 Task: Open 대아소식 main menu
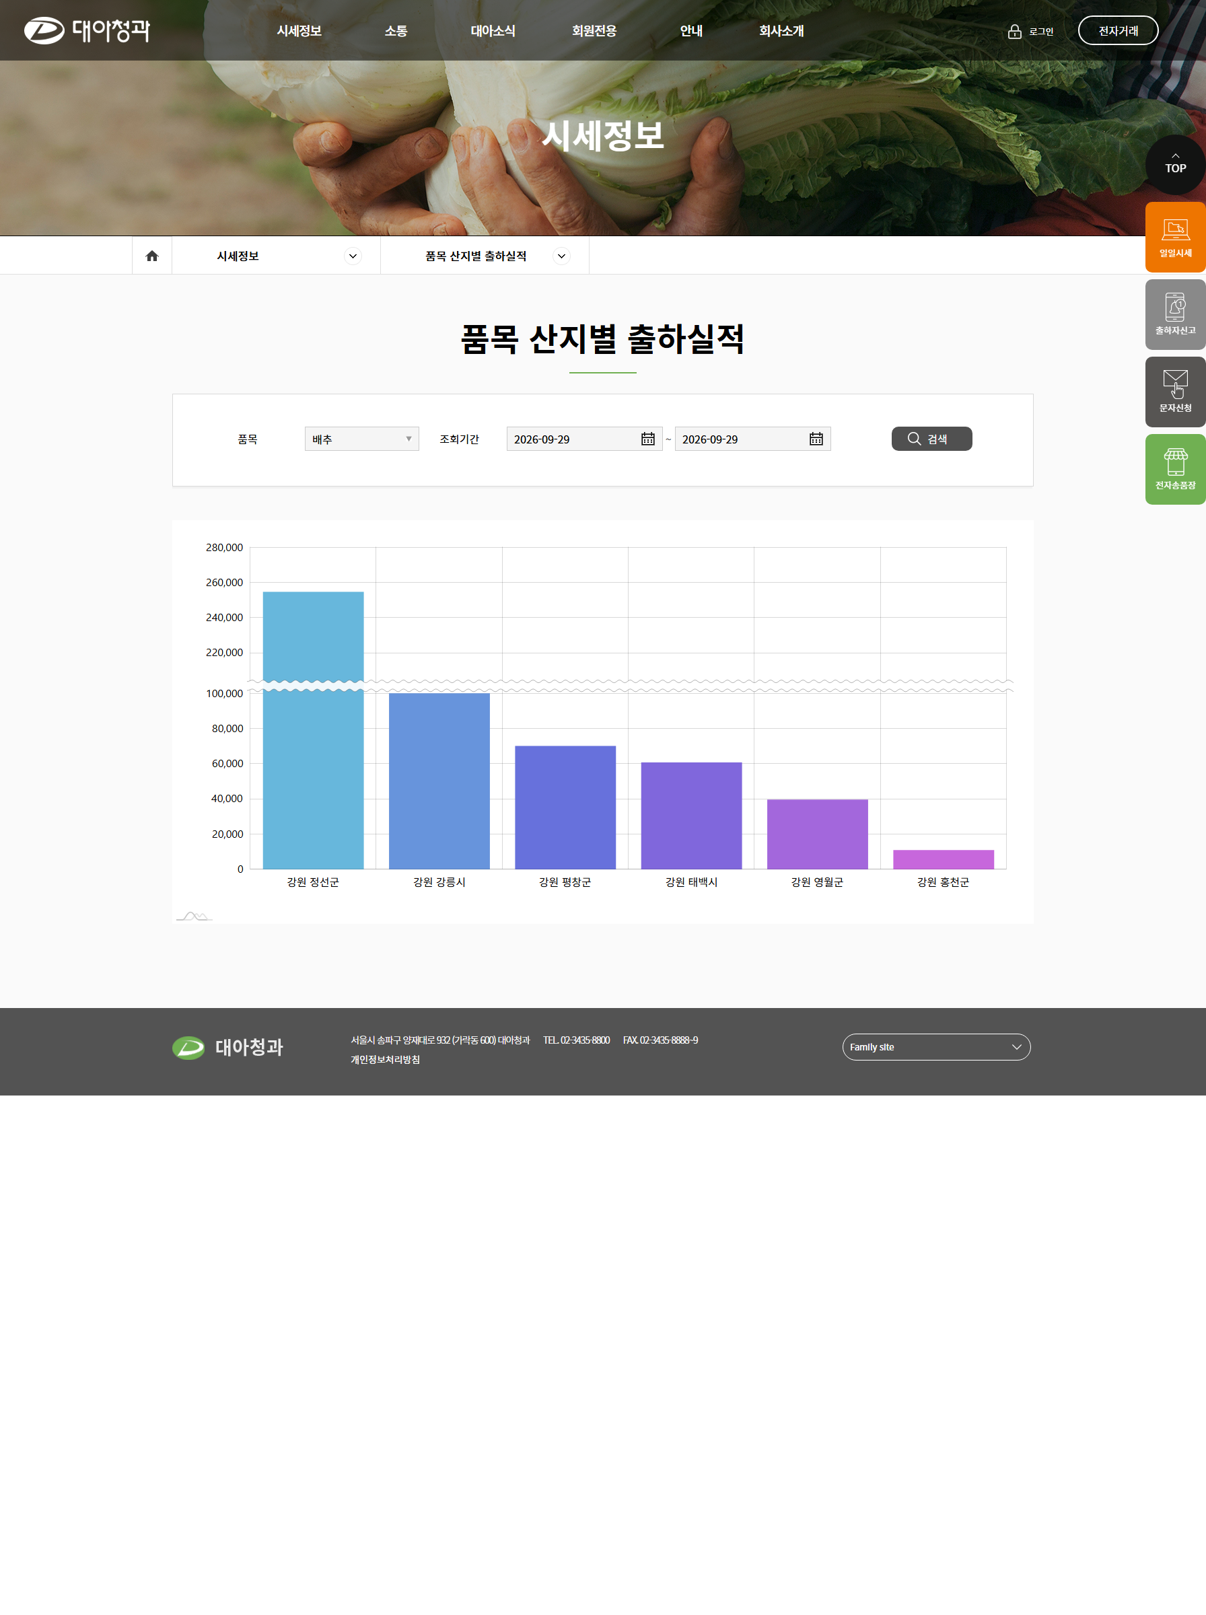(x=493, y=31)
